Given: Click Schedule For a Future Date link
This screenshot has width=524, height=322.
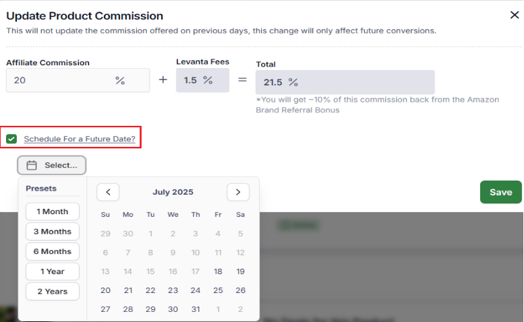Looking at the screenshot, I should [x=80, y=139].
